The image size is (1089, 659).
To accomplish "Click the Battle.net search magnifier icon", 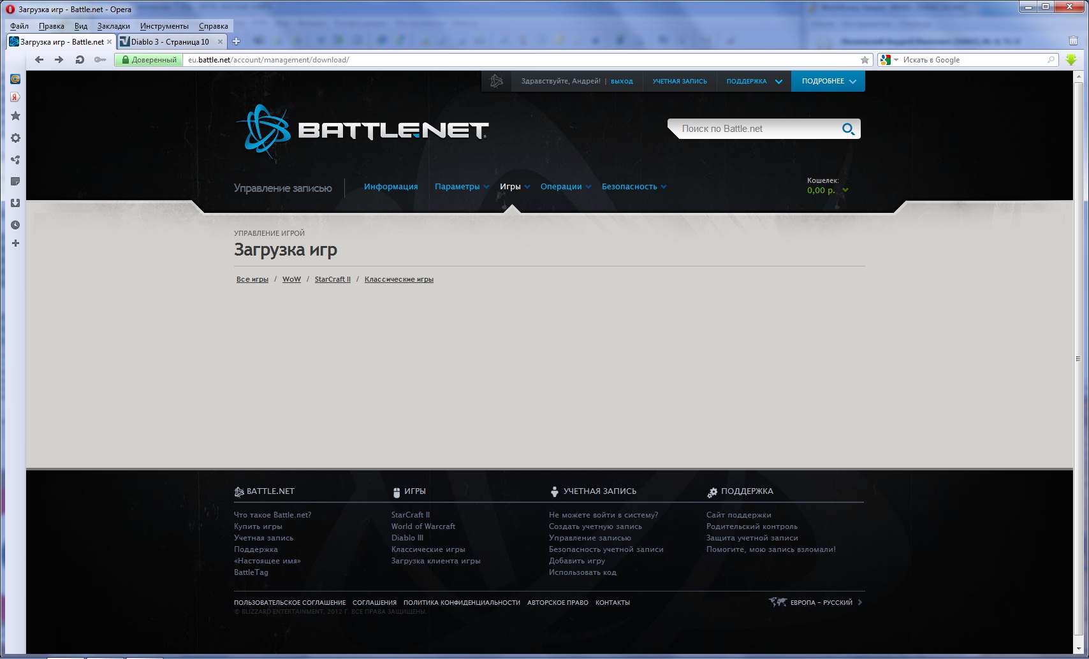I will point(847,129).
